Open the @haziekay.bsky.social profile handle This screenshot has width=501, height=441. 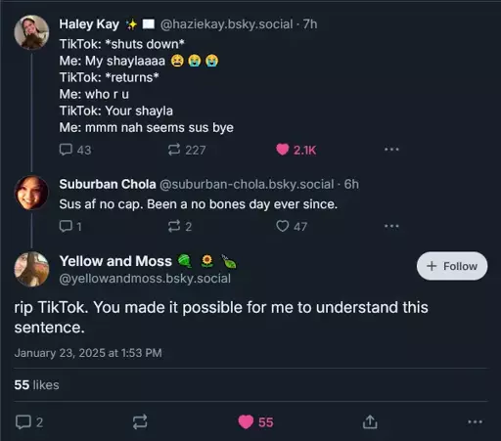click(x=226, y=24)
